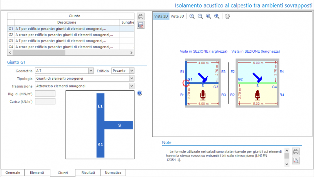Viewport: 314px width, 177px height.
Task: Select joint row G2 a croce
Action: click(71, 35)
